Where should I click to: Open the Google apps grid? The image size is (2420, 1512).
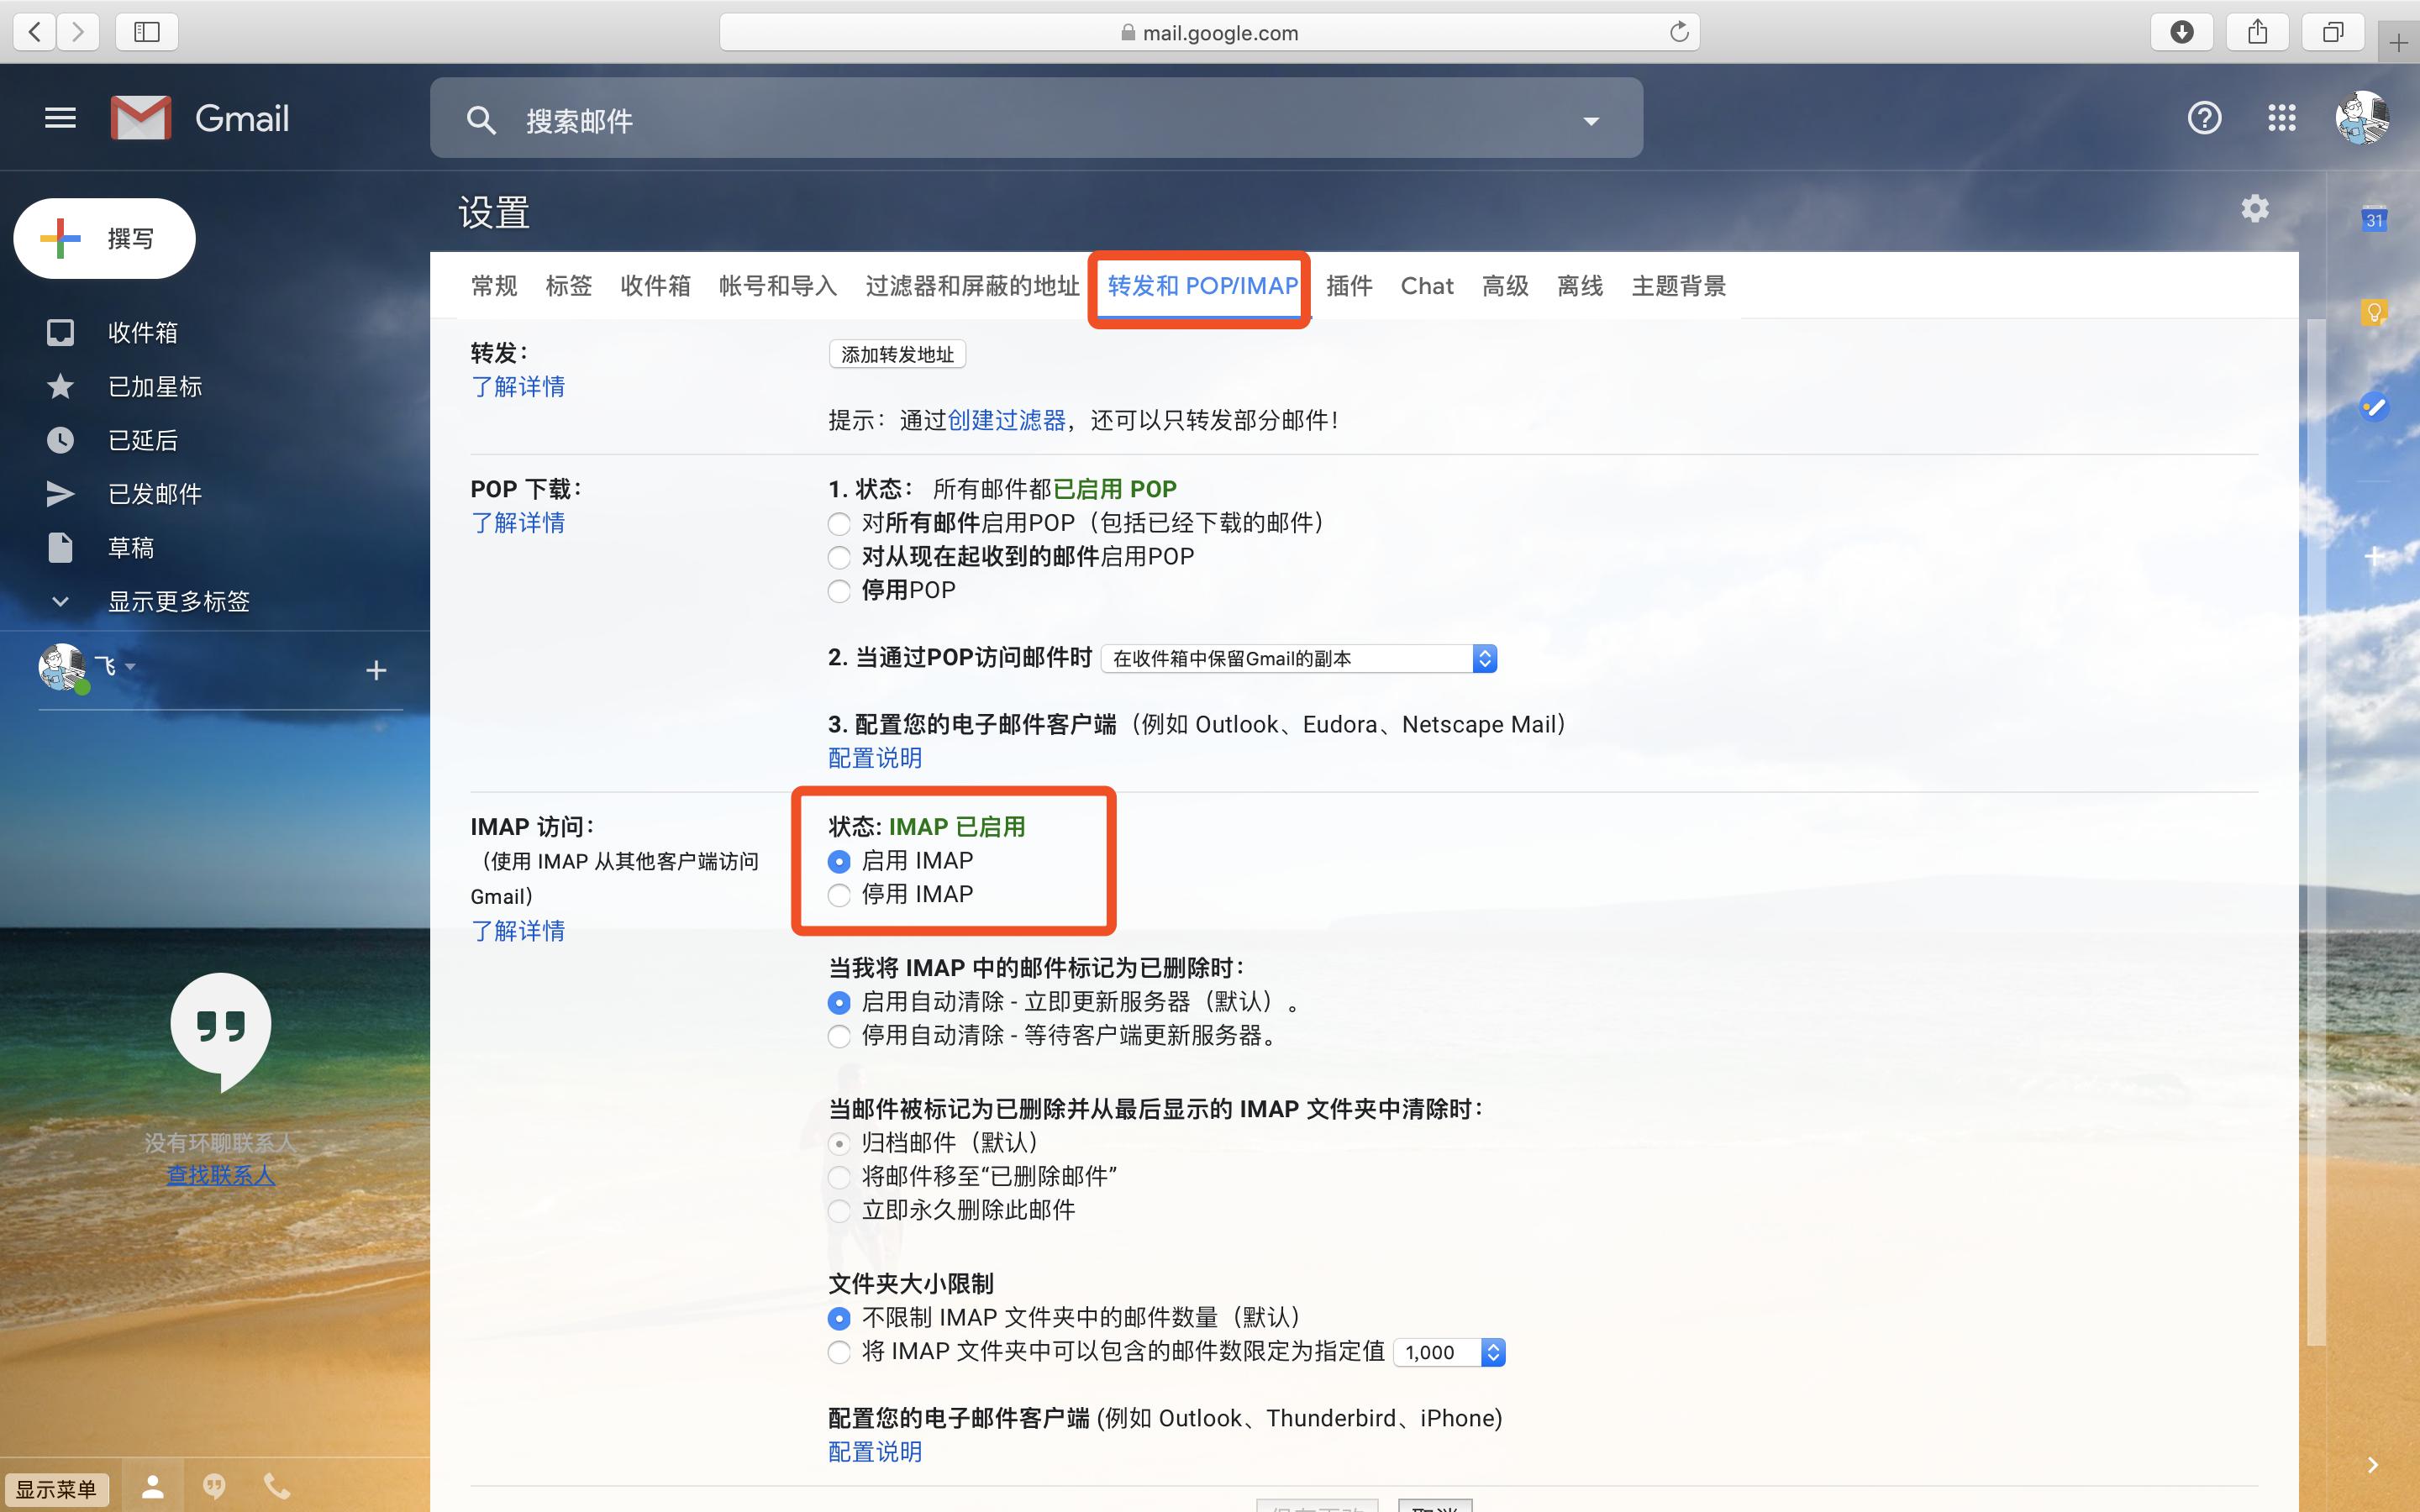pos(2281,117)
